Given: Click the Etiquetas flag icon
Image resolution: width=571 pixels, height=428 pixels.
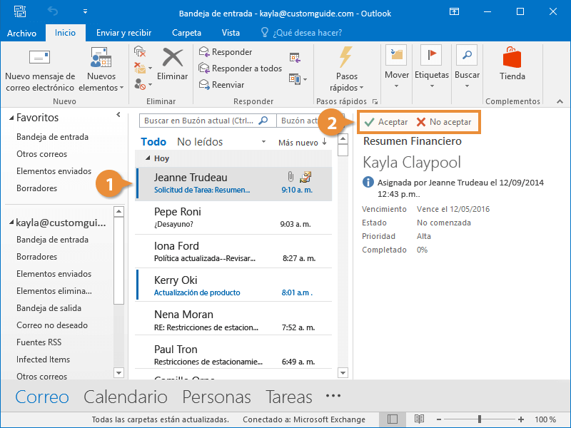Looking at the screenshot, I should 431,55.
